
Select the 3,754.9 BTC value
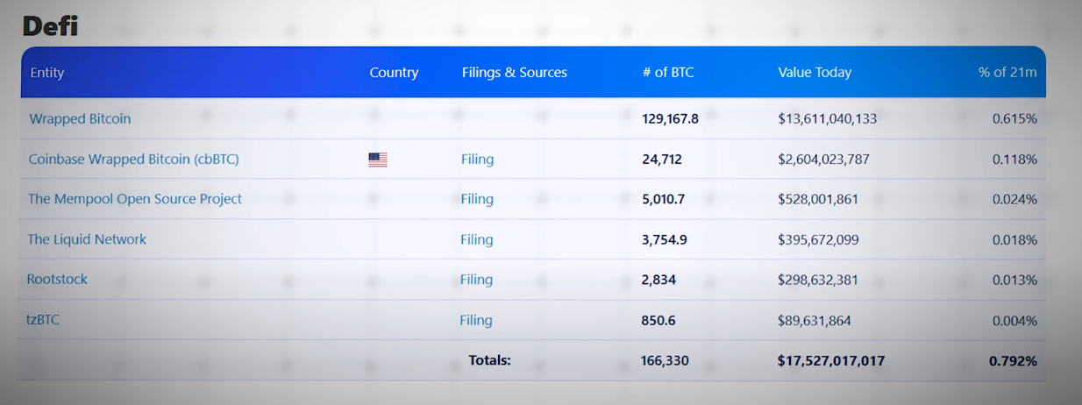[664, 239]
